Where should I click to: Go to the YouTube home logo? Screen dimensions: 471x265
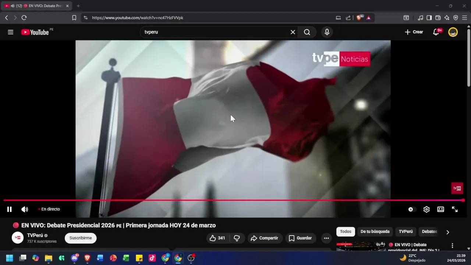tap(35, 32)
